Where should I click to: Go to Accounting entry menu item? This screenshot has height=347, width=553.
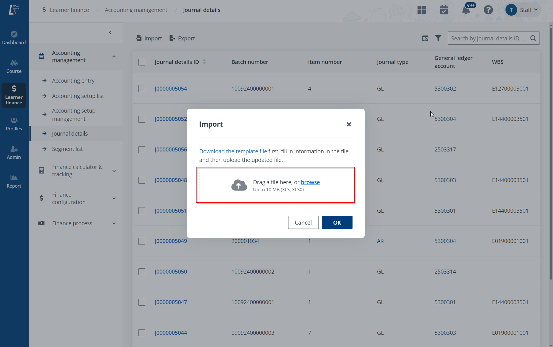point(73,81)
